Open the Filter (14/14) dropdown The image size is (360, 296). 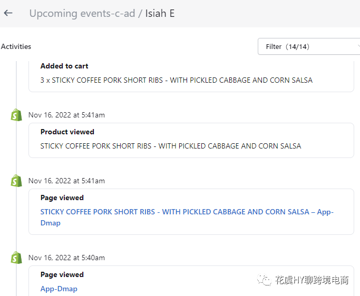pyautogui.click(x=309, y=46)
